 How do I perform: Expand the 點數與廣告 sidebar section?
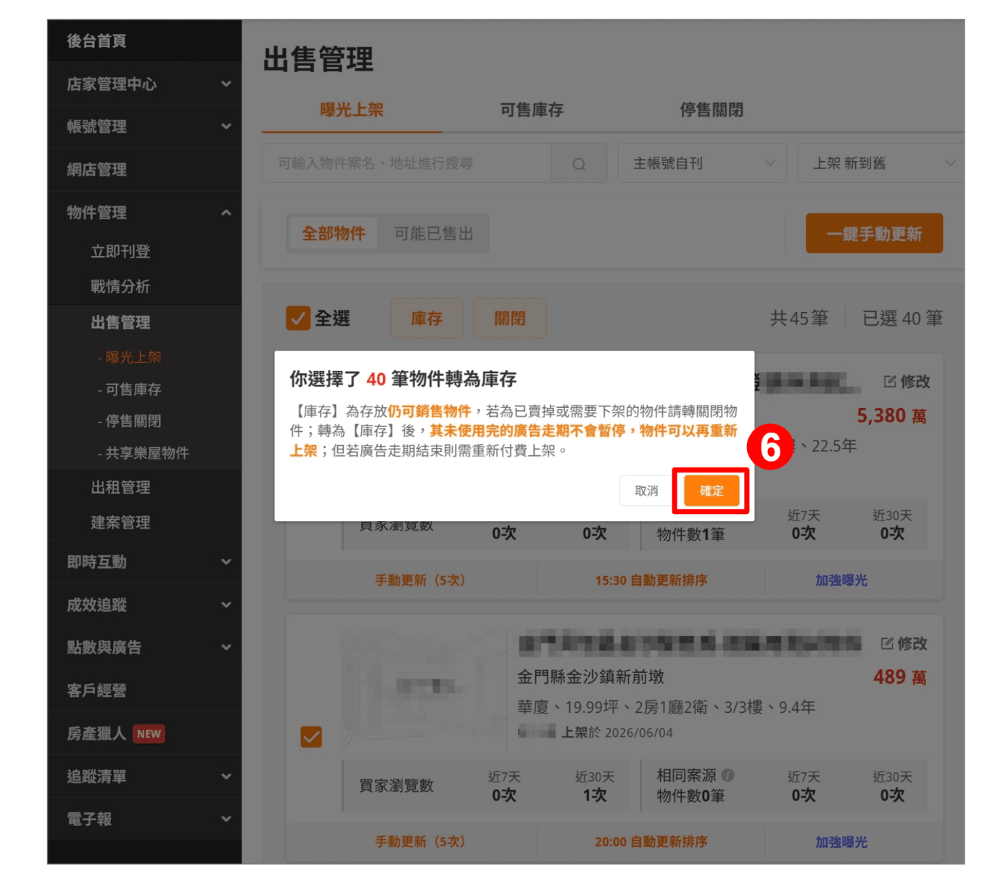pos(144,647)
